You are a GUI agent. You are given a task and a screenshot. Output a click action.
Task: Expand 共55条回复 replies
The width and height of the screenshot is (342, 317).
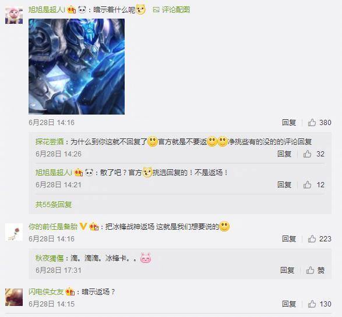(54, 204)
